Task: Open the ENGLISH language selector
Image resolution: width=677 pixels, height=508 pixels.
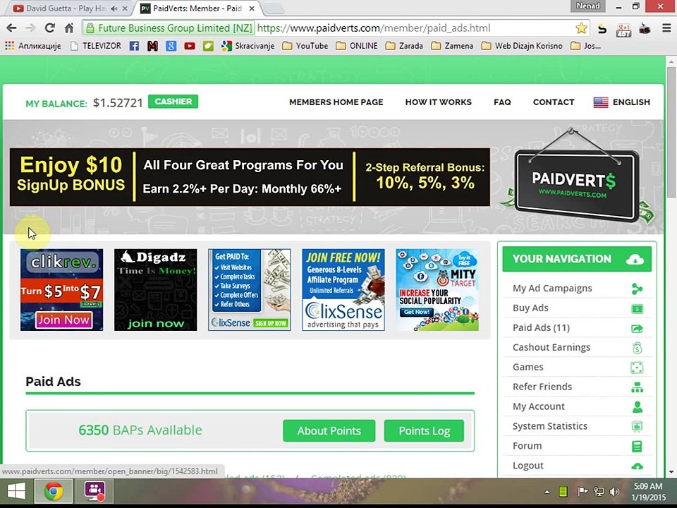Action: (x=622, y=102)
